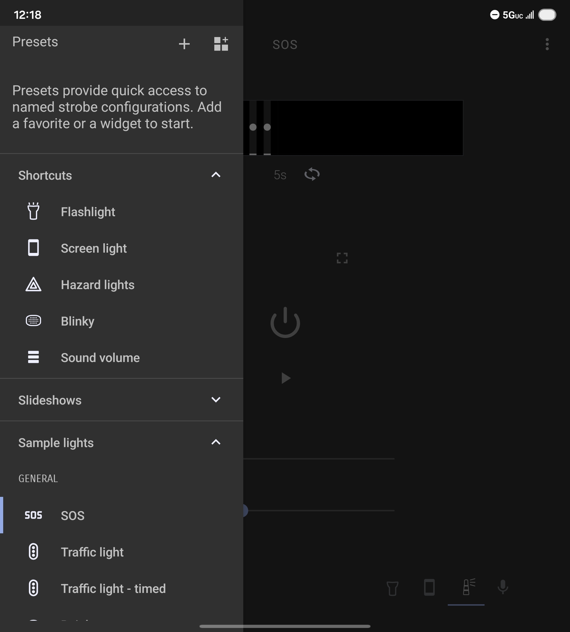The height and width of the screenshot is (632, 570).
Task: Open the Screen light shortcut
Action: click(93, 248)
